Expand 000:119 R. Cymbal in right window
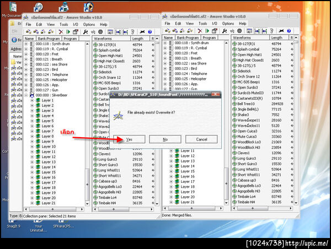 165,48
